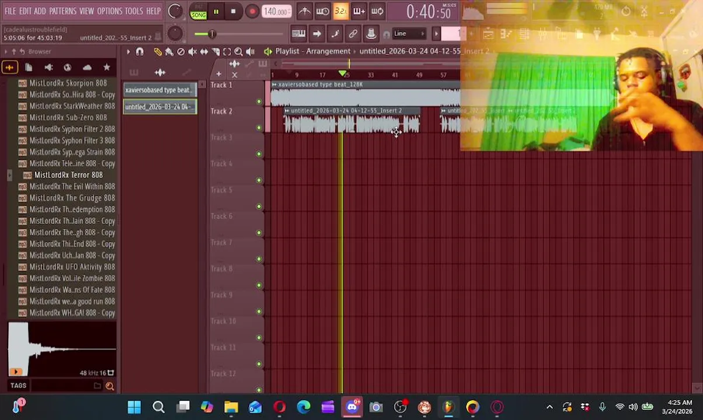Select the Browser all-sounds tab icon
The width and height of the screenshot is (703, 420).
click(9, 68)
